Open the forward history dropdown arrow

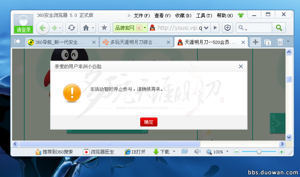[x=60, y=28]
